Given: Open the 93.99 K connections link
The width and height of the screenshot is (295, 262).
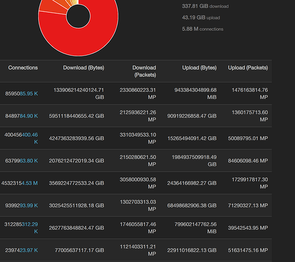Looking at the screenshot, I should pyautogui.click(x=29, y=205).
